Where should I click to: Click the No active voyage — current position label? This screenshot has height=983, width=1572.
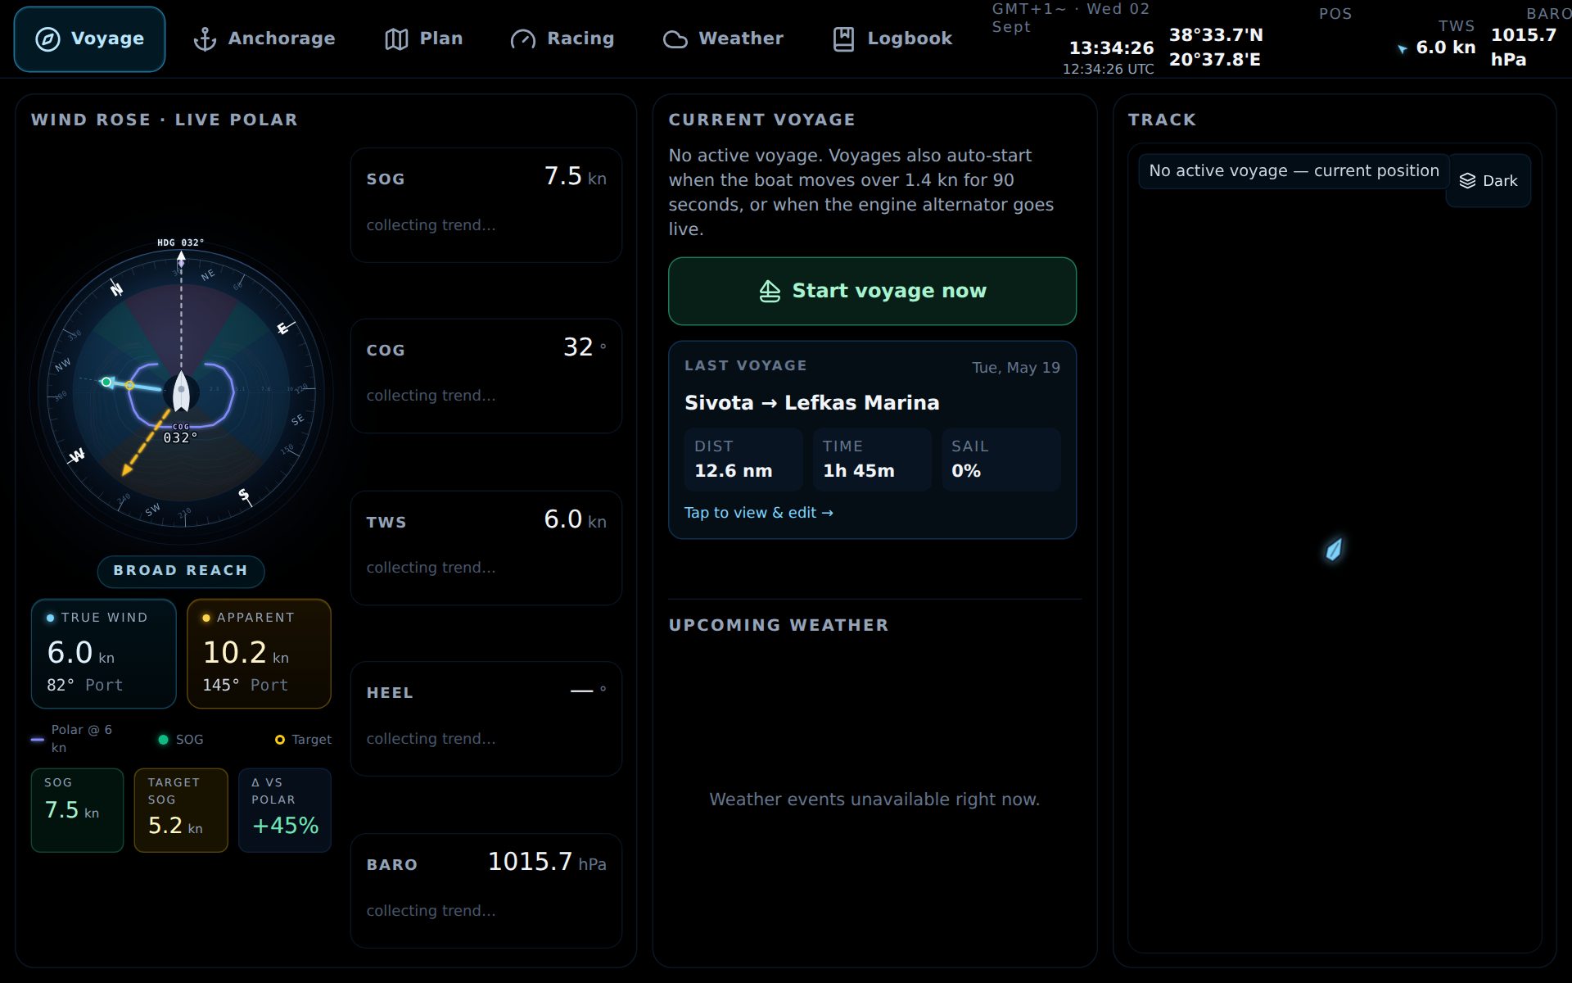(1294, 171)
